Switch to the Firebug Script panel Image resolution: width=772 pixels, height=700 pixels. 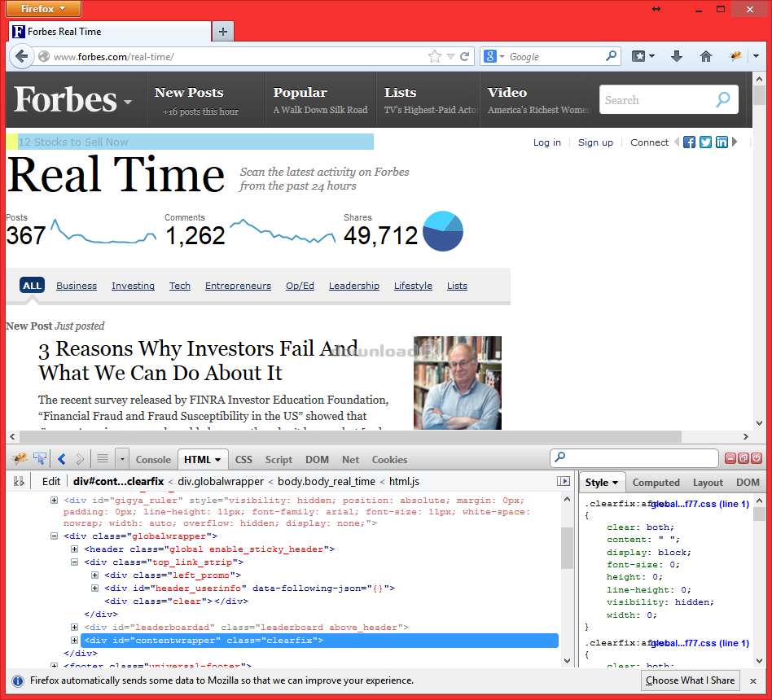click(279, 460)
